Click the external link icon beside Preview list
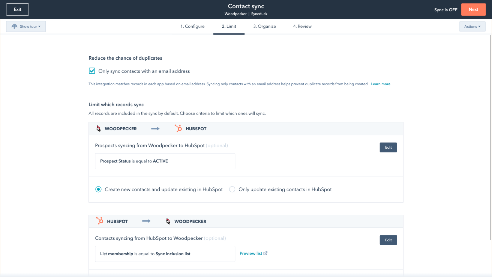The width and height of the screenshot is (492, 277). 265,253
